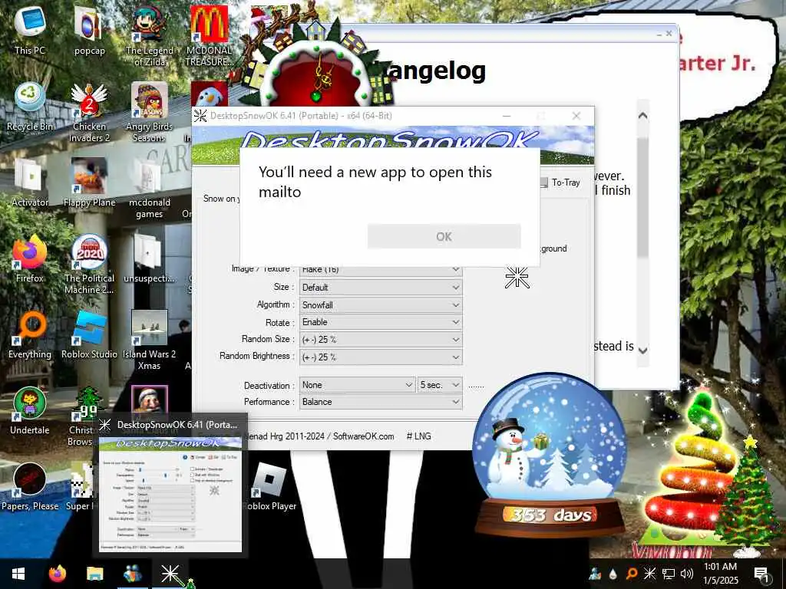786x589 pixels.
Task: Open the network tray icon
Action: [x=669, y=574]
